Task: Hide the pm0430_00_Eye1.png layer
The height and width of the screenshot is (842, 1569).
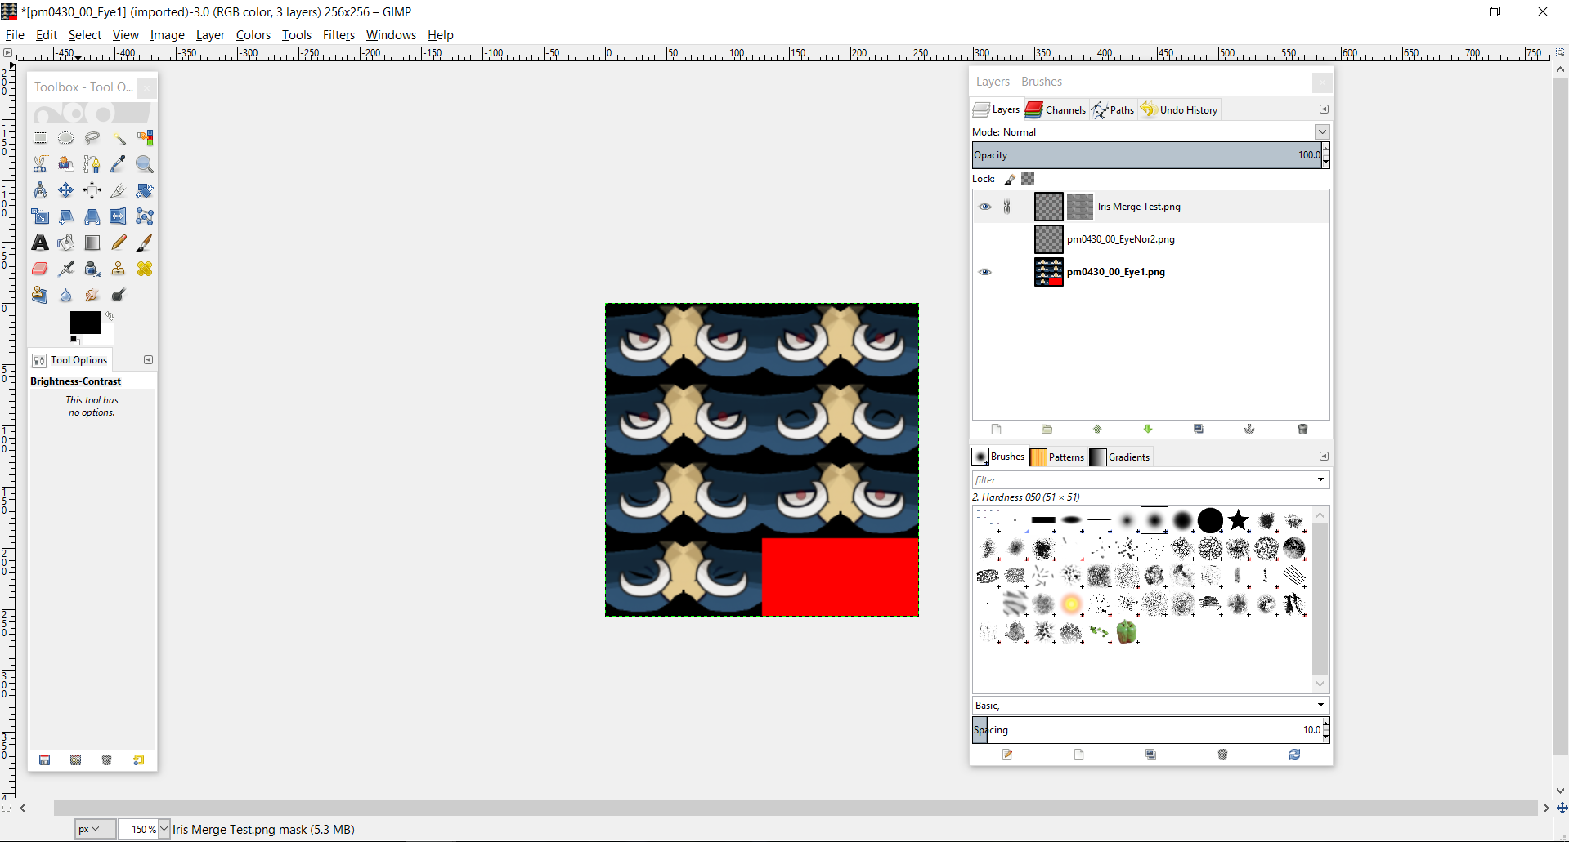Action: (984, 272)
